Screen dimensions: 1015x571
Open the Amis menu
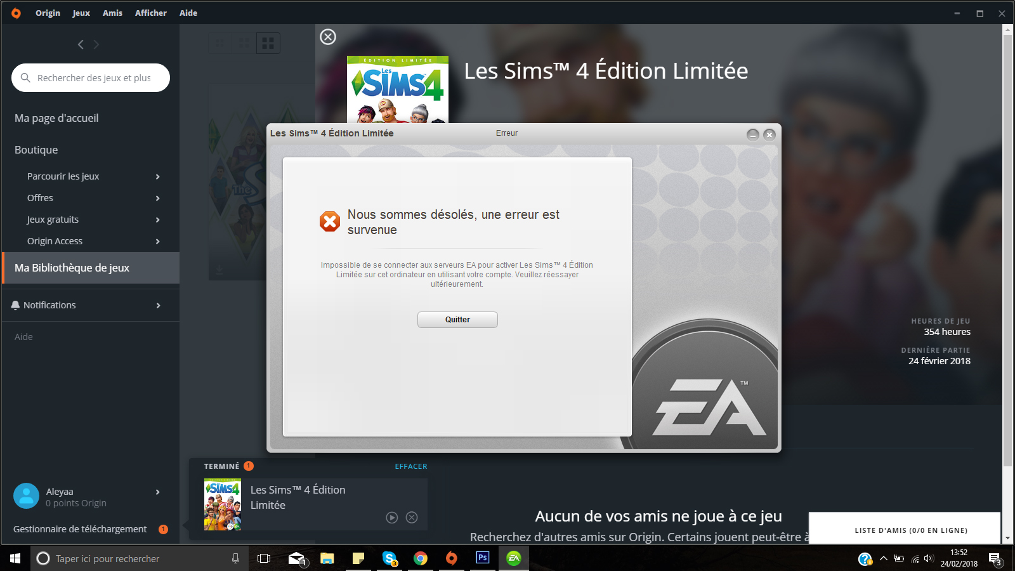(x=112, y=13)
